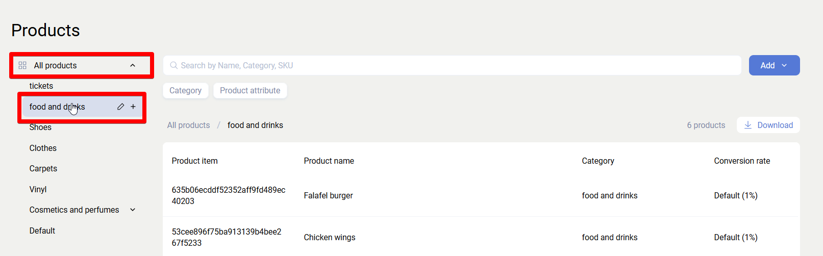The width and height of the screenshot is (823, 256).
Task: Select the Clothes category
Action: click(43, 148)
